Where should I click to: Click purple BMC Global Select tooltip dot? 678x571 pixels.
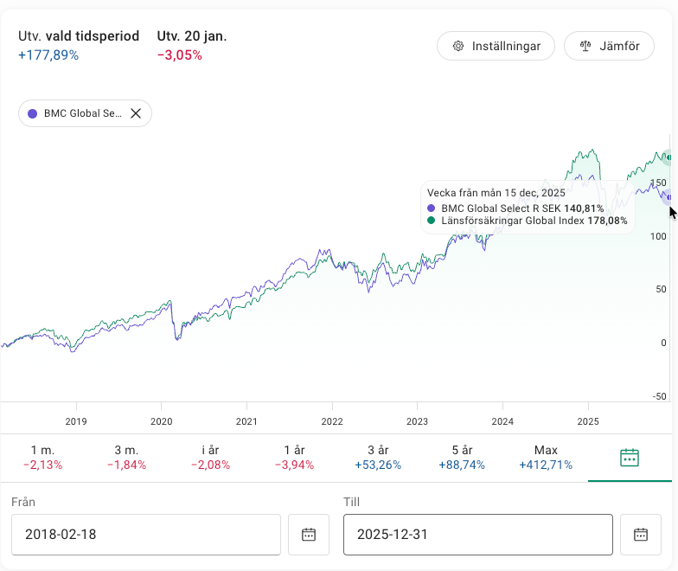tap(432, 209)
